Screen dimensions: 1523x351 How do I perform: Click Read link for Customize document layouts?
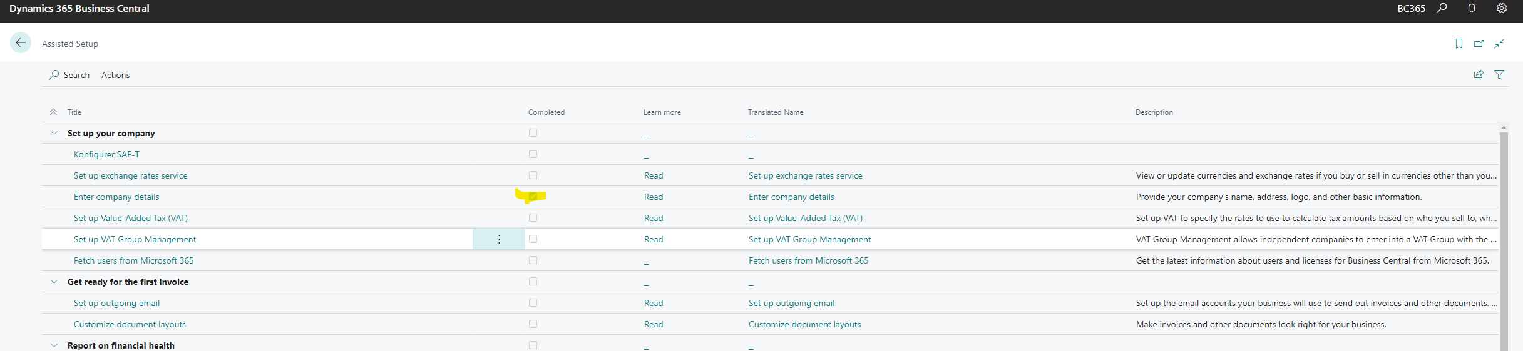tap(654, 324)
